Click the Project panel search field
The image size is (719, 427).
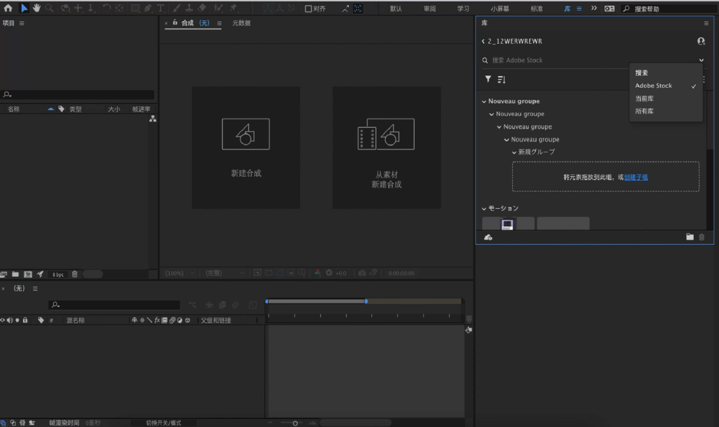(x=78, y=95)
